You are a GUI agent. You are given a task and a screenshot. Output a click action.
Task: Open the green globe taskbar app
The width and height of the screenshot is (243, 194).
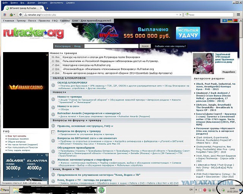pyautogui.click(x=102, y=190)
